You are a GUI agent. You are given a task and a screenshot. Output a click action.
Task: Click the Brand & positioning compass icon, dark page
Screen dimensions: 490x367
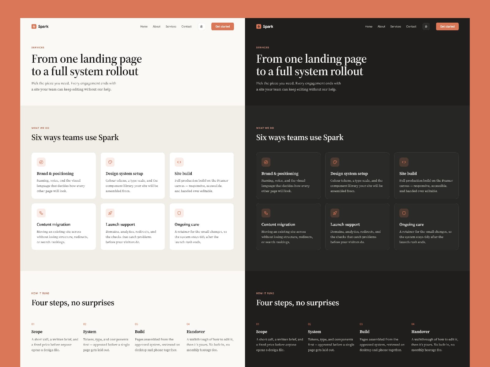click(x=266, y=162)
